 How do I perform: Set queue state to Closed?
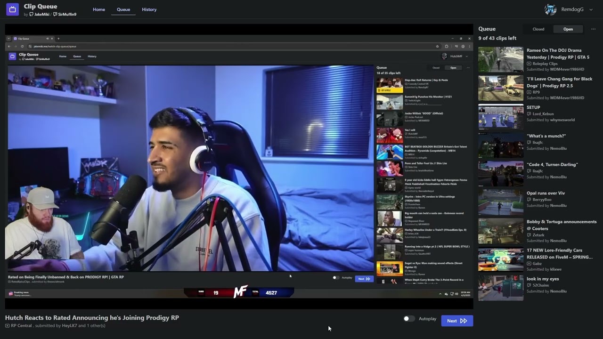[538, 29]
